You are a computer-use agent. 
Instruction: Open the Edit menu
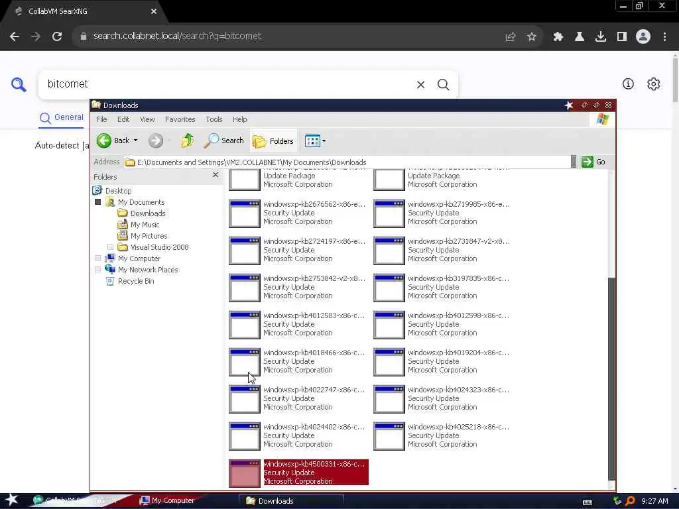click(123, 119)
